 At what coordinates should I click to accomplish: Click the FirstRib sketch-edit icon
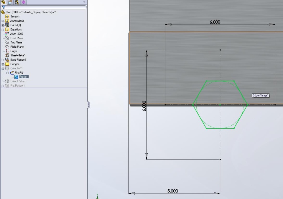click(12, 73)
